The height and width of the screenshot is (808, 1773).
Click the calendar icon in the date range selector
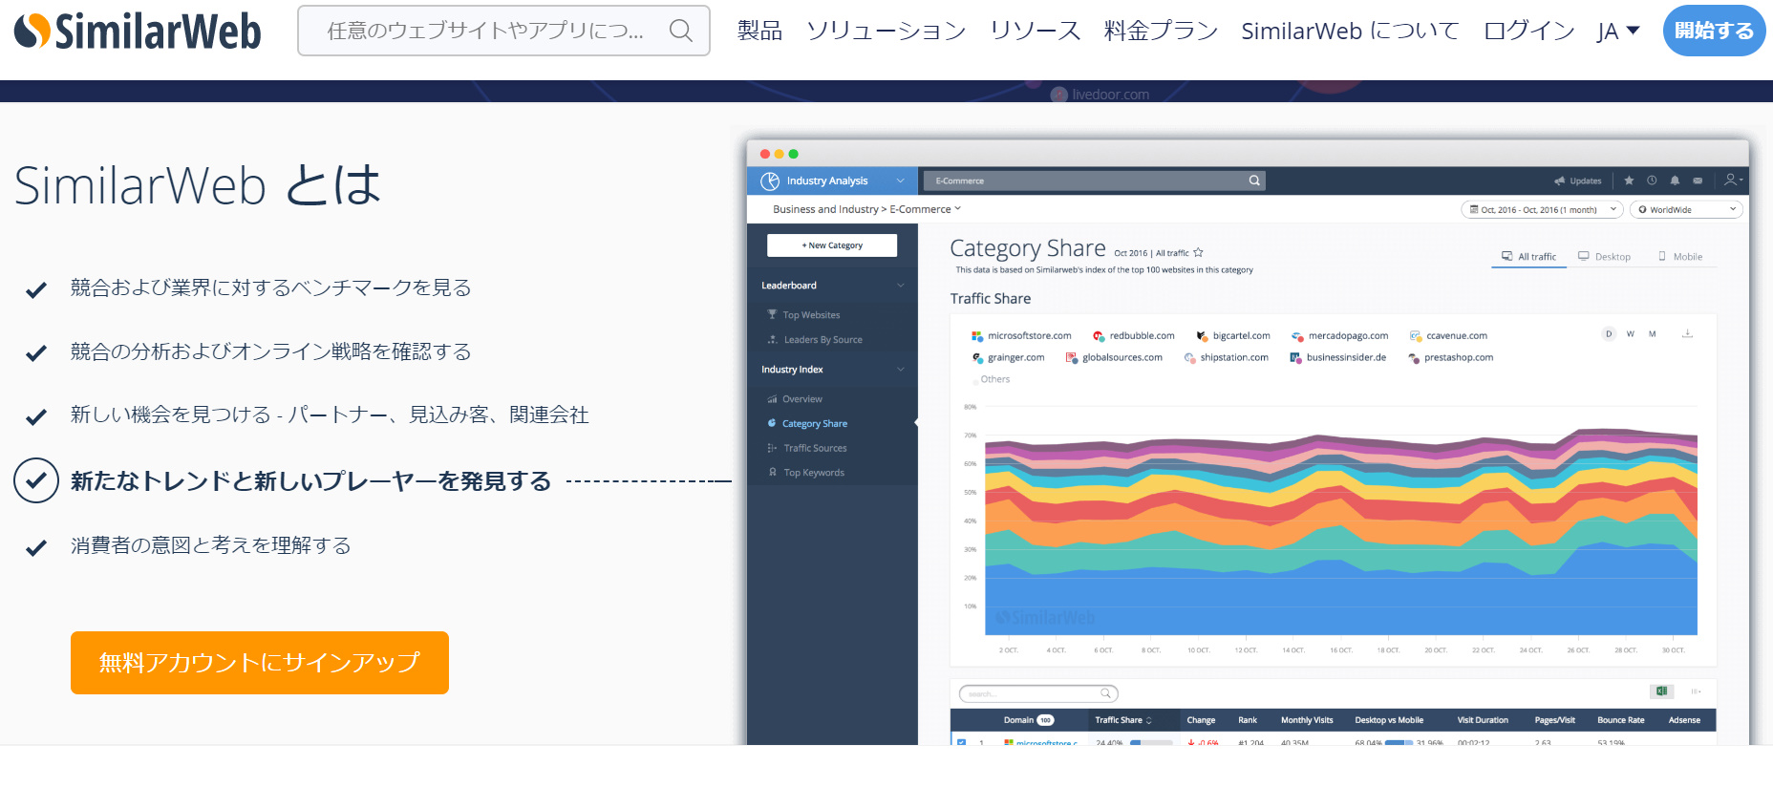tap(1474, 209)
